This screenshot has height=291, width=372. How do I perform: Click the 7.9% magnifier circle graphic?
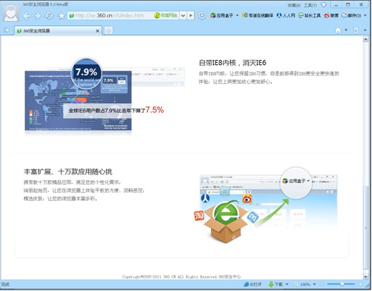tap(87, 74)
